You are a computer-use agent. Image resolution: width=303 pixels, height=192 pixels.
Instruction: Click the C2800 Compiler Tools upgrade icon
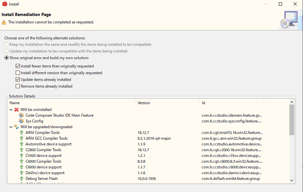[x=22, y=150]
